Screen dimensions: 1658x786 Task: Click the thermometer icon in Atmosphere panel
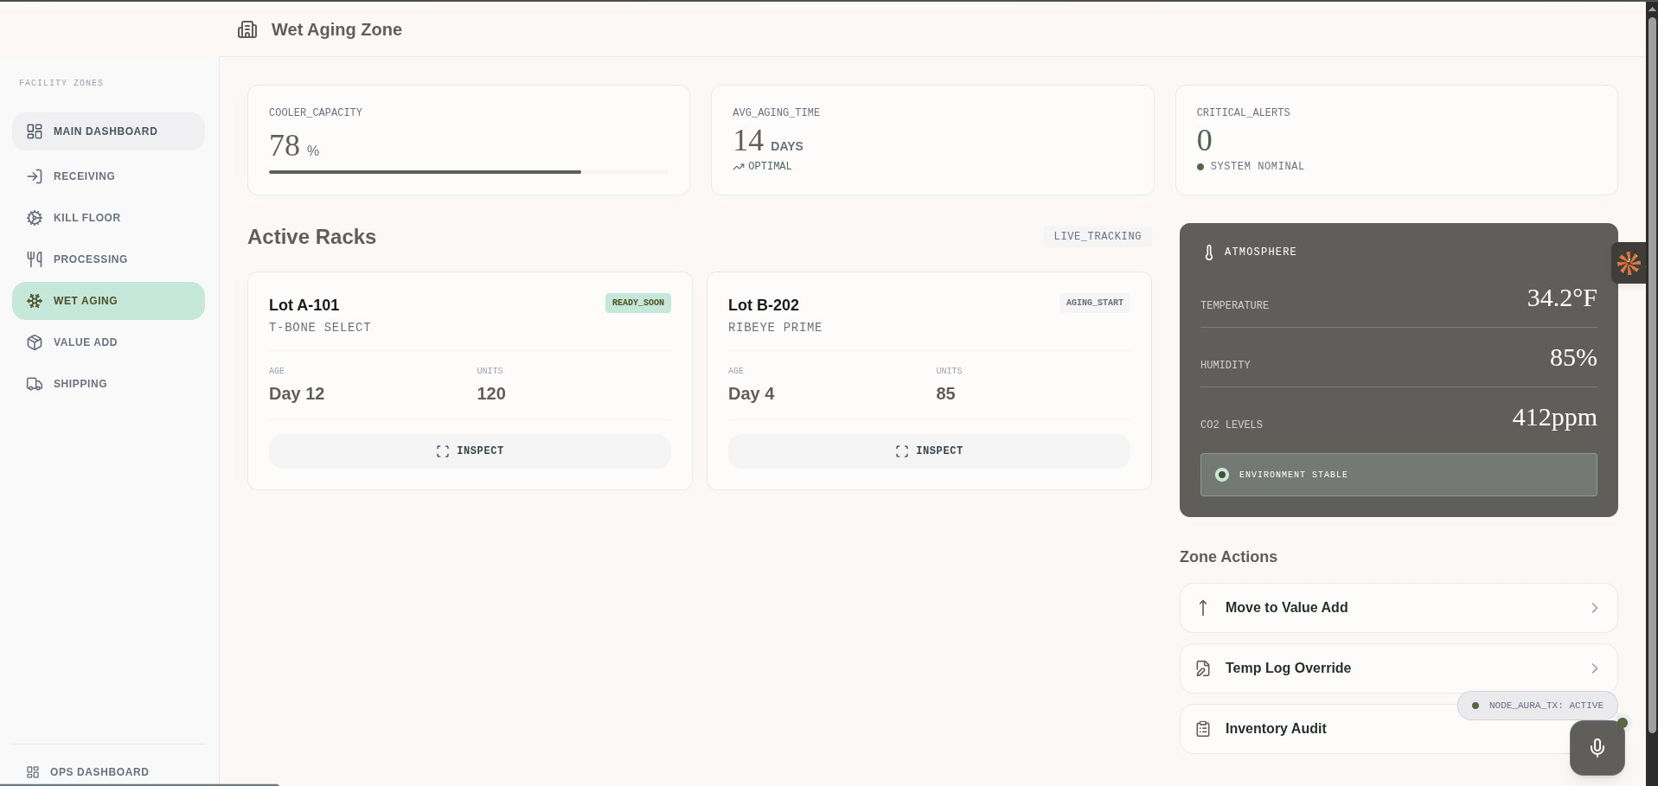1209,252
